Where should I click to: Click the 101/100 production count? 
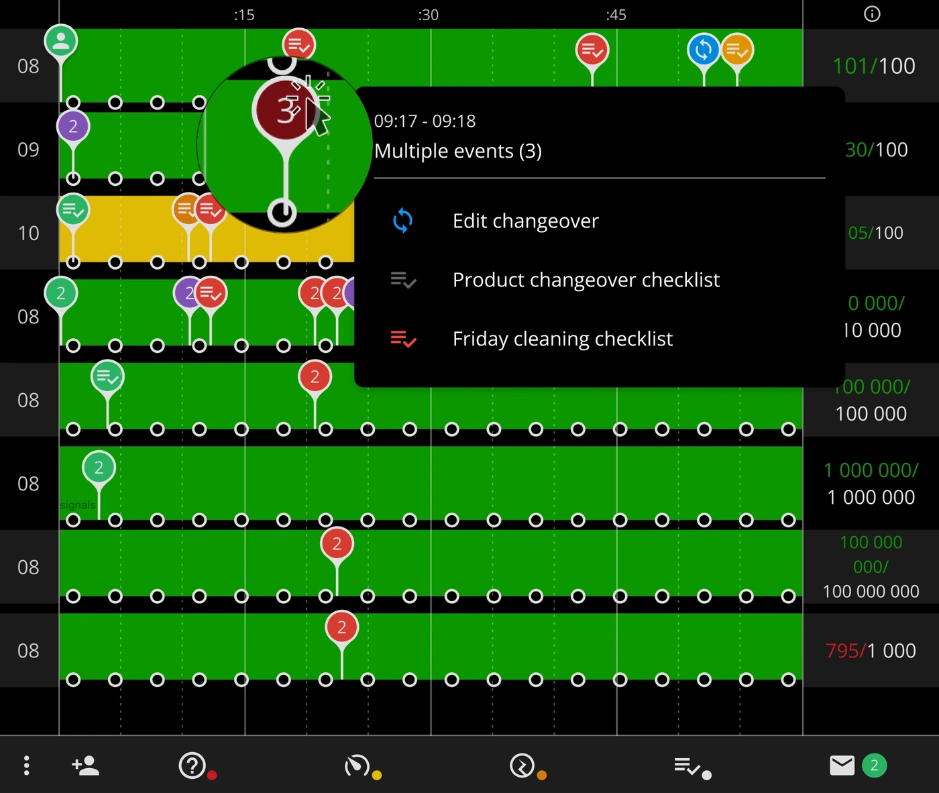coord(874,66)
